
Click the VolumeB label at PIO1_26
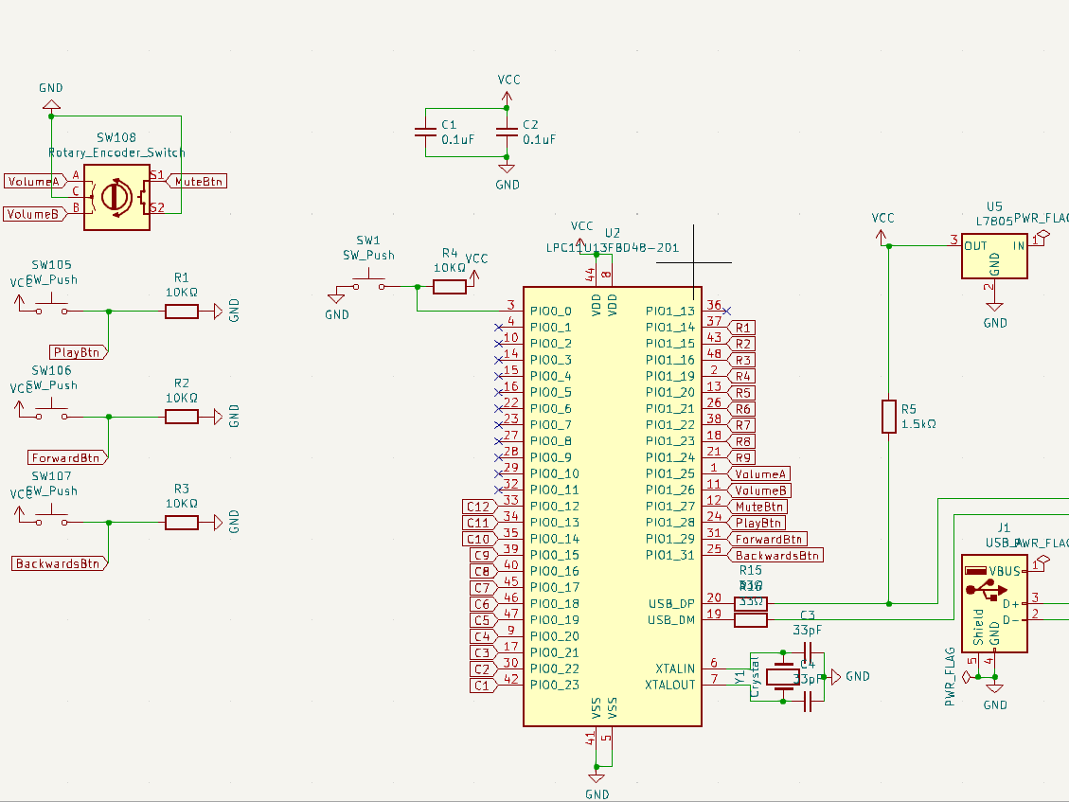[x=759, y=490]
